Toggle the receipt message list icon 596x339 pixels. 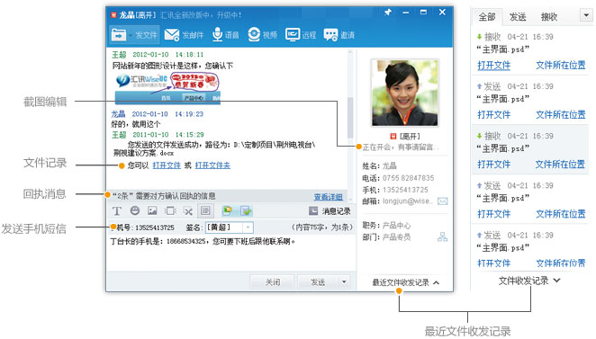205,210
